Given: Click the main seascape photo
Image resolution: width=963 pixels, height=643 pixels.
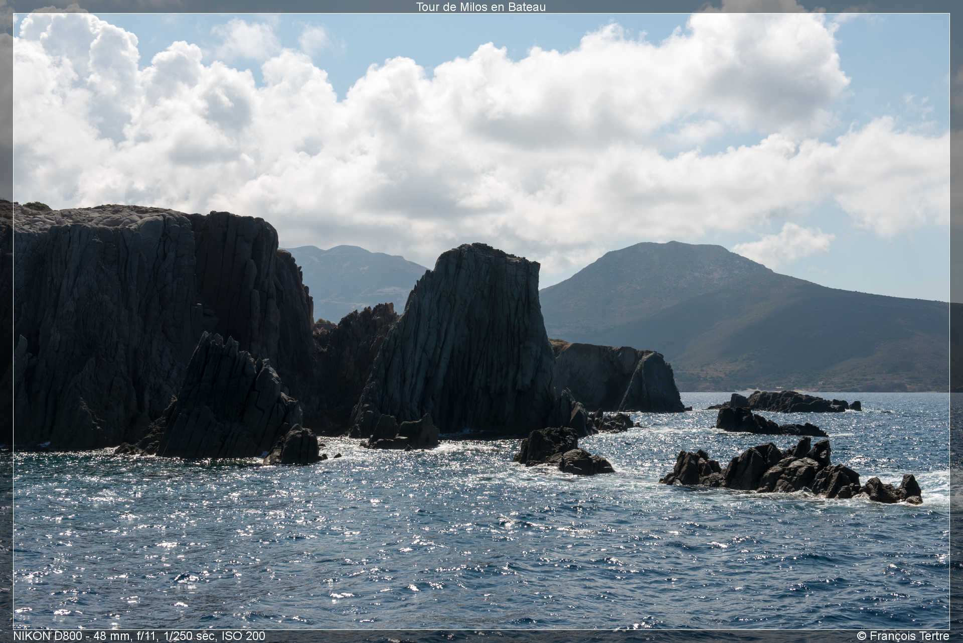Looking at the screenshot, I should [481, 321].
